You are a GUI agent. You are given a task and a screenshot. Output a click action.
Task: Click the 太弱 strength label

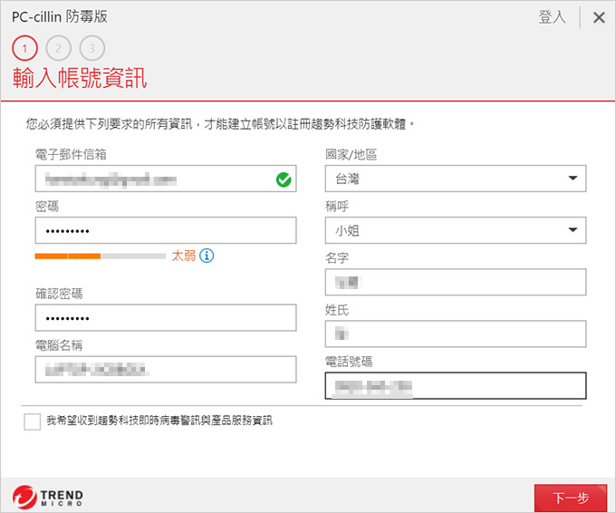click(184, 256)
